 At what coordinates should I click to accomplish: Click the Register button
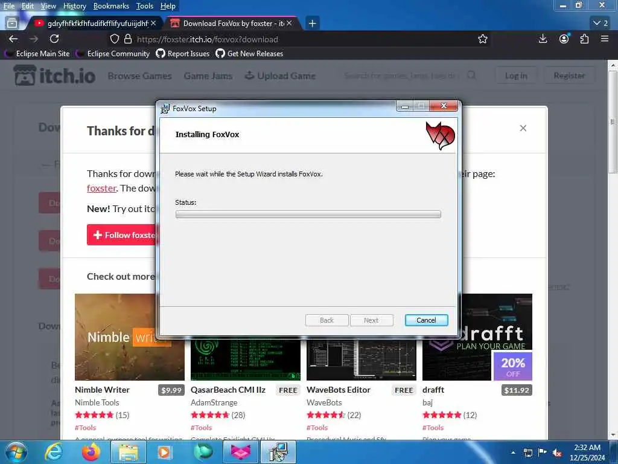569,76
